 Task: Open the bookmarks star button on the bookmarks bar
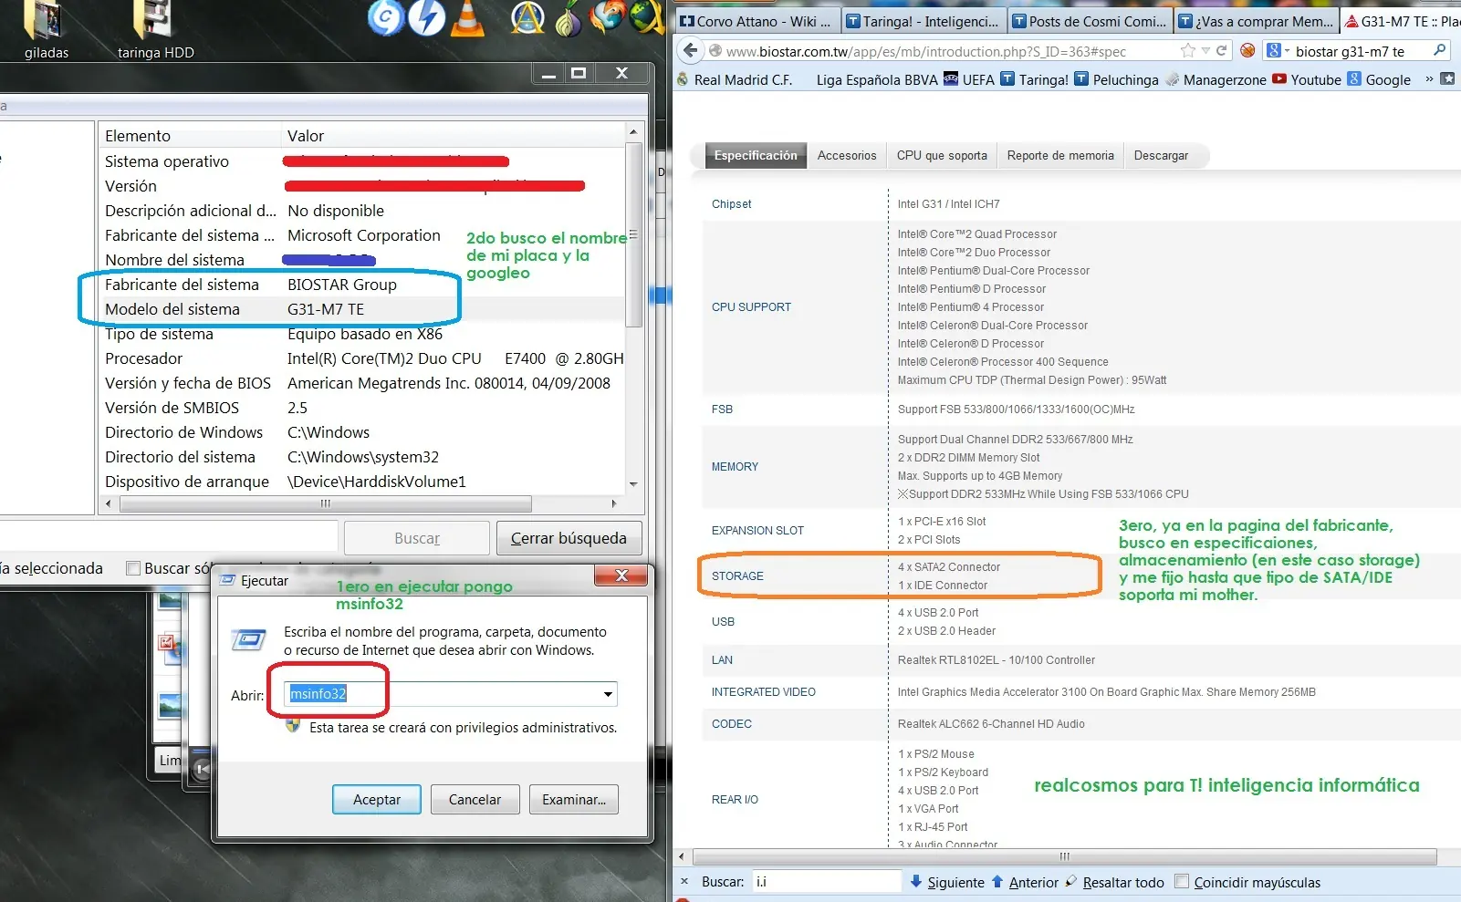pyautogui.click(x=1447, y=79)
